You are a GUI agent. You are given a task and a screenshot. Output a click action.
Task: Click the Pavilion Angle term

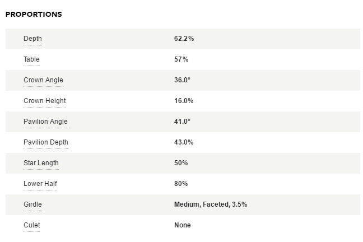(45, 122)
